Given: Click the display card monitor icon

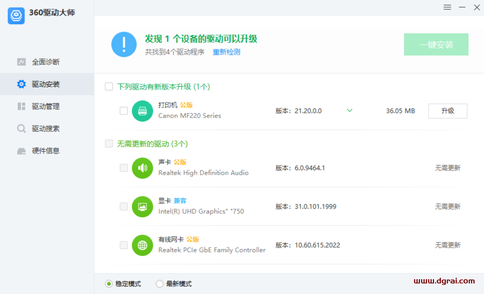Looking at the screenshot, I should (142, 207).
